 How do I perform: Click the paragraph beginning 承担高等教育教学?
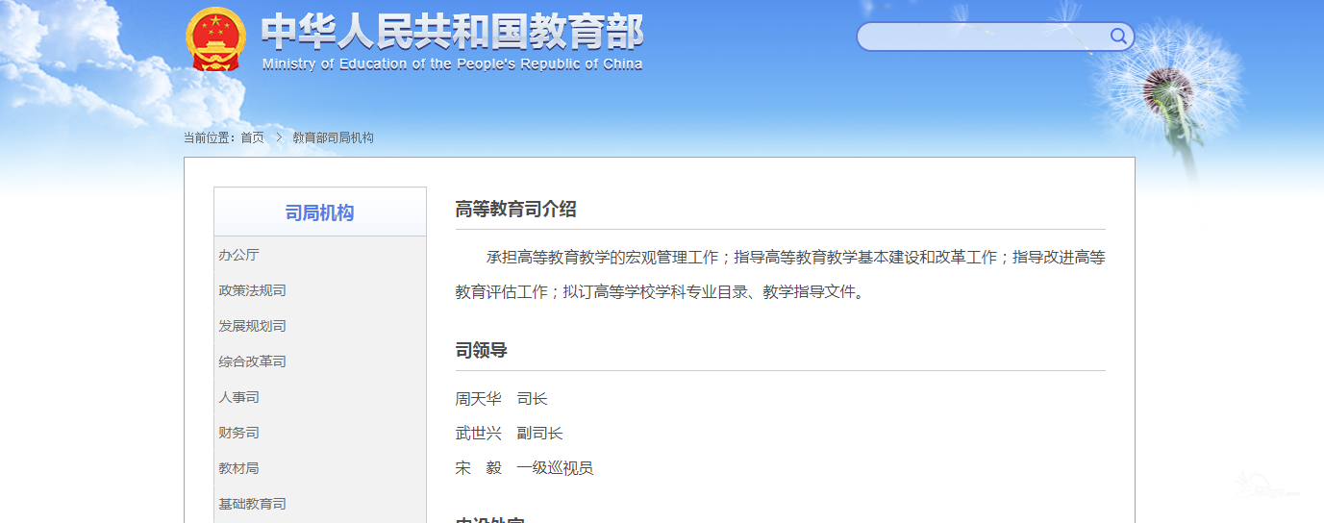pyautogui.click(x=780, y=274)
